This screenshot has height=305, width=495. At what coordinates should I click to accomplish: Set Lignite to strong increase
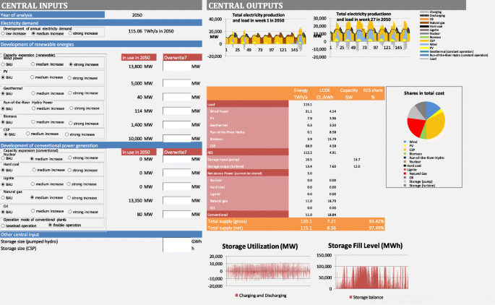69,184
